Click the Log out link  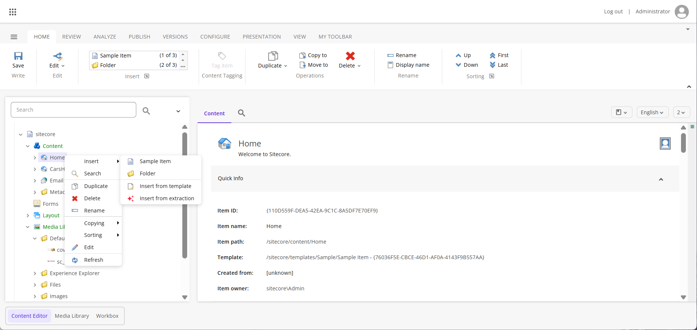613,11
